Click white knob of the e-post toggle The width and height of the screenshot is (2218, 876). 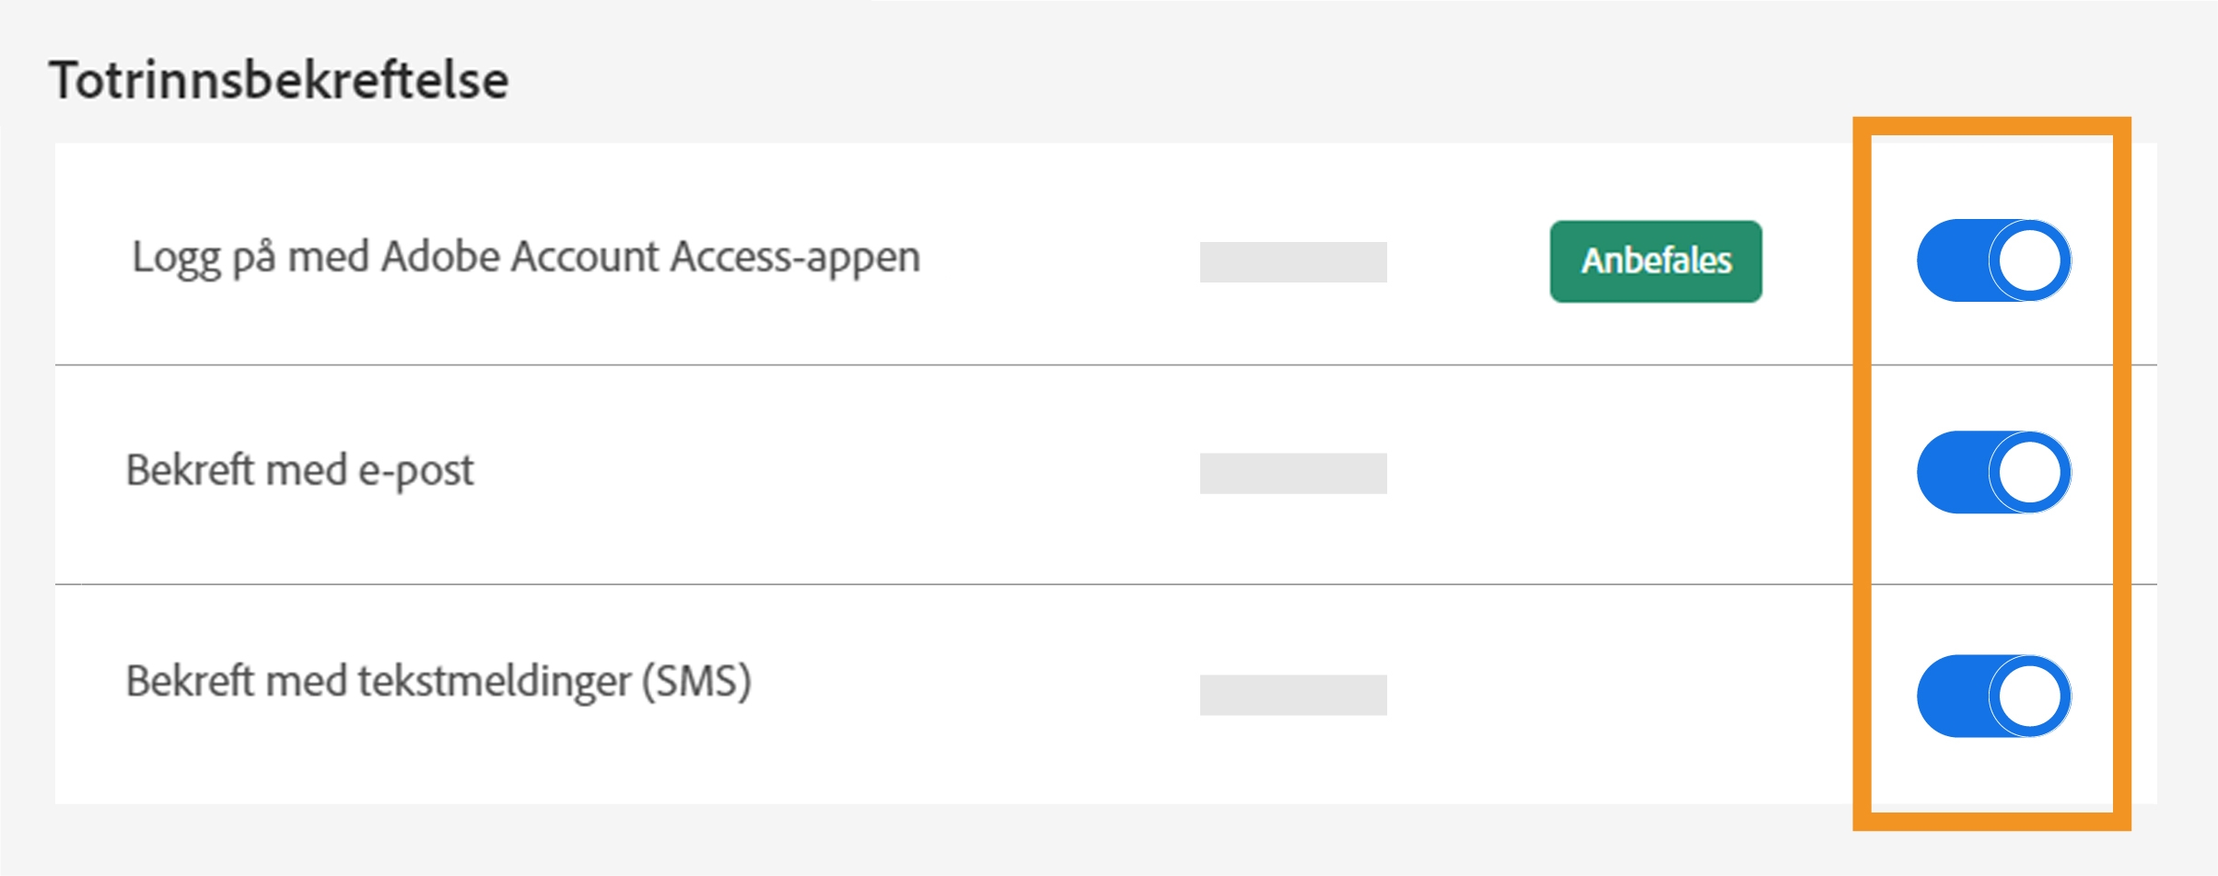[x=2029, y=472]
